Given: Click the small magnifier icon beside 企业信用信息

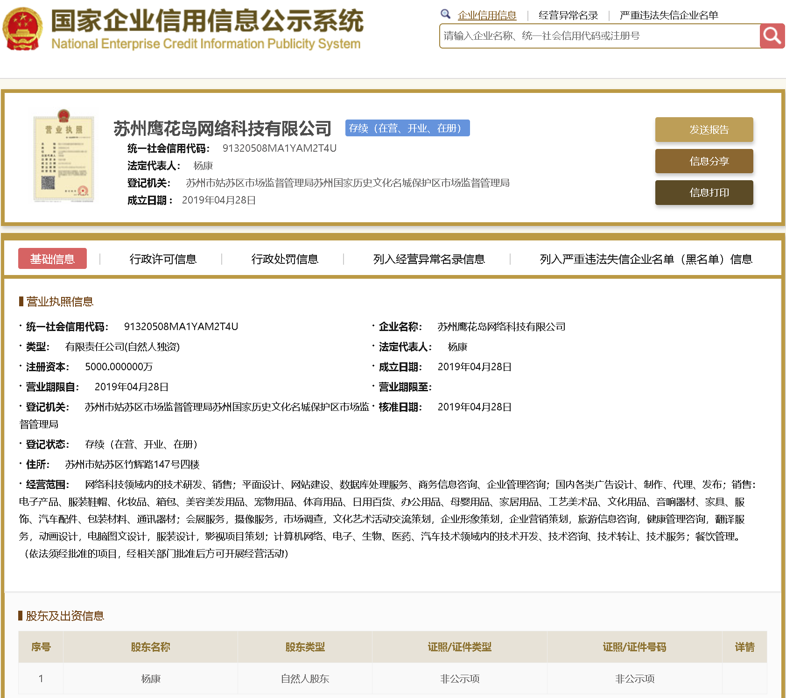Looking at the screenshot, I should 445,14.
